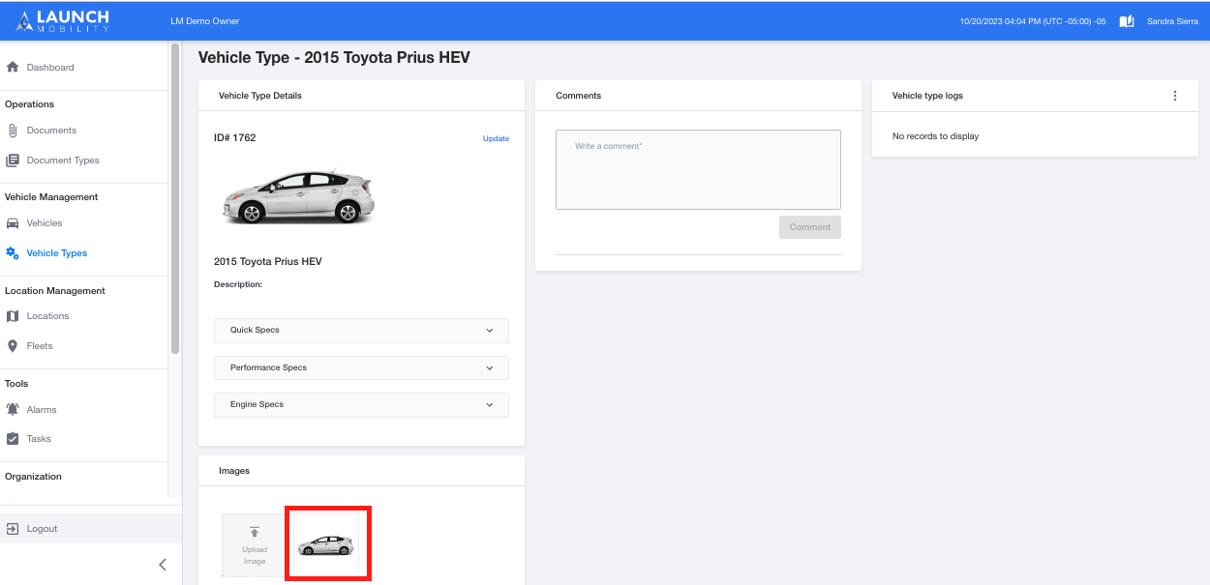The image size is (1210, 585).
Task: Expand the Quick Specs section
Action: (361, 331)
